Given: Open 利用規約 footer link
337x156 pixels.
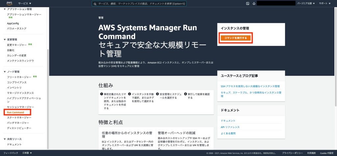Looking at the screenshot, I should (311, 153).
